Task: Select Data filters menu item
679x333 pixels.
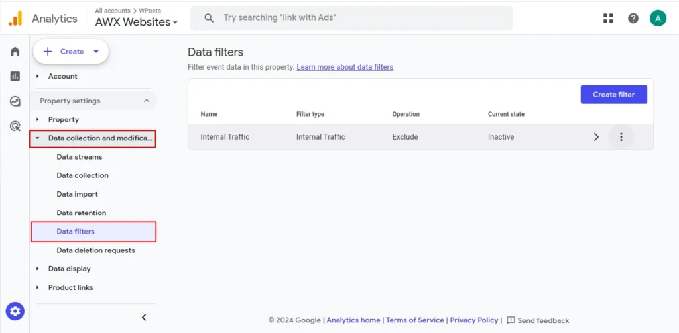Action: click(93, 231)
